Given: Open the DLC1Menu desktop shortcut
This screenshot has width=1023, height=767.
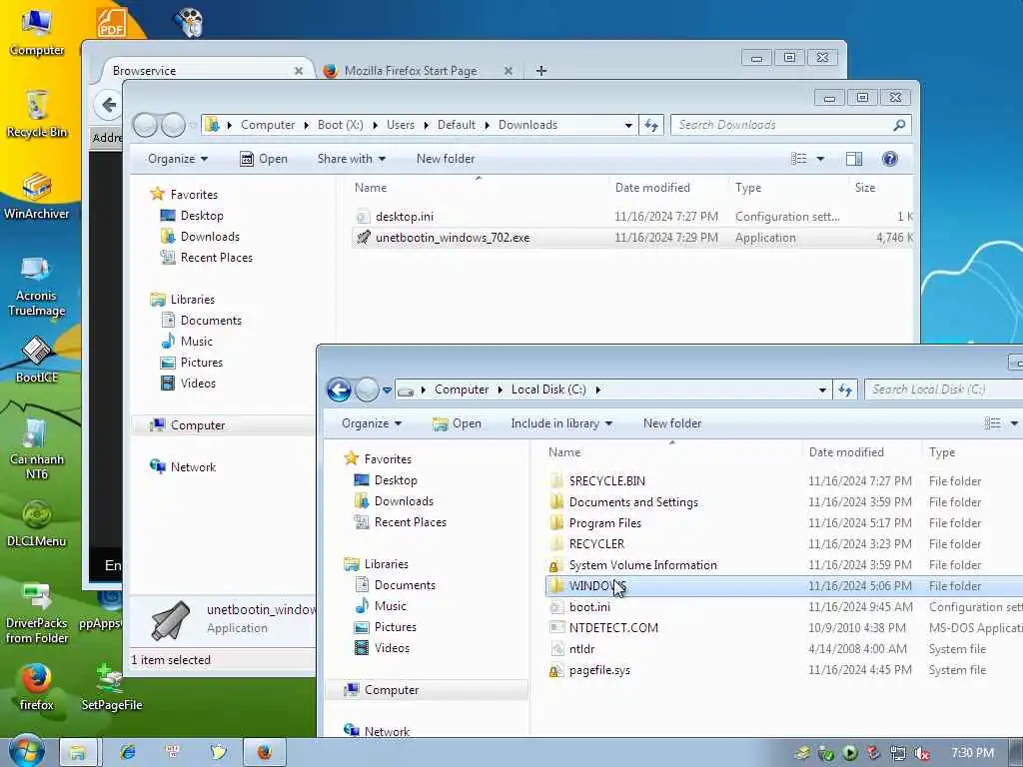Looking at the screenshot, I should (37, 523).
